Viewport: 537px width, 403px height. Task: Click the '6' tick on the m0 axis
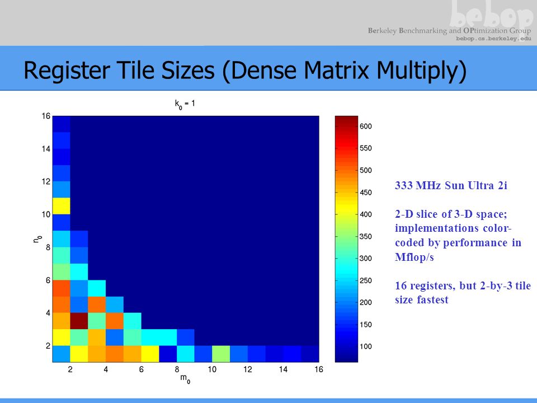click(x=141, y=369)
